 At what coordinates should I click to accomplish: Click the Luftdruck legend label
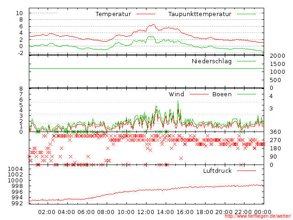pyautogui.click(x=217, y=170)
